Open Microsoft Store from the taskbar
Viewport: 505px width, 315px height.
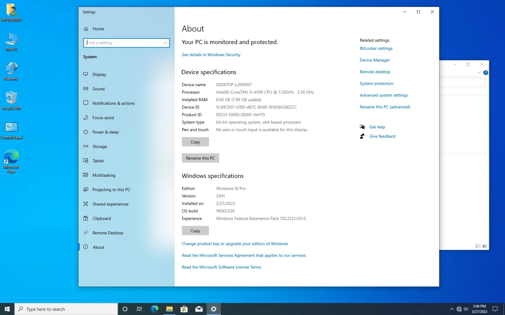[184, 309]
